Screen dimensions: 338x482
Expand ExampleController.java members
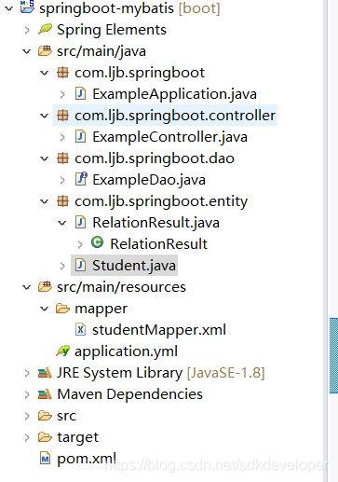pos(62,137)
